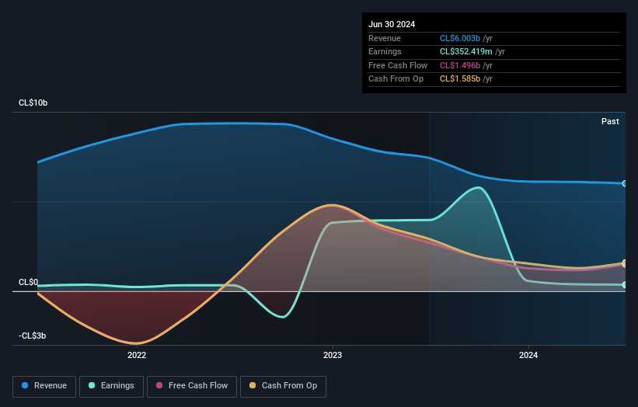The width and height of the screenshot is (638, 407).
Task: Click the CL$352.419m earnings value
Action: pyautogui.click(x=466, y=51)
